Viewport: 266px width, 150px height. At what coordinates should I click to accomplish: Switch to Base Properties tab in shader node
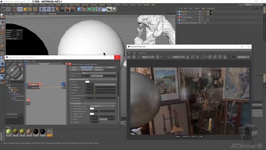[x=86, y=67]
